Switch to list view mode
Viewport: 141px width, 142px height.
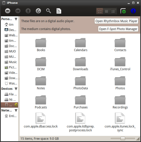pos(106,11)
